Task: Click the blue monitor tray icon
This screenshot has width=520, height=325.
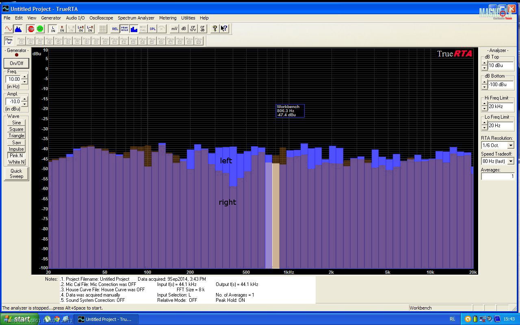Action: click(497, 319)
